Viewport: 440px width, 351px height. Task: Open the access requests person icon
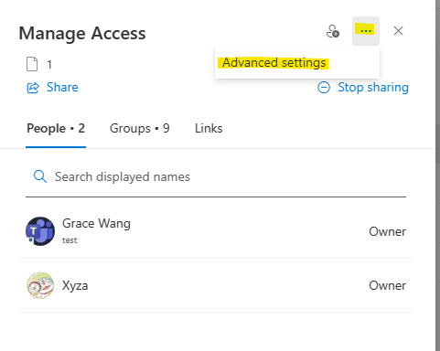(333, 31)
